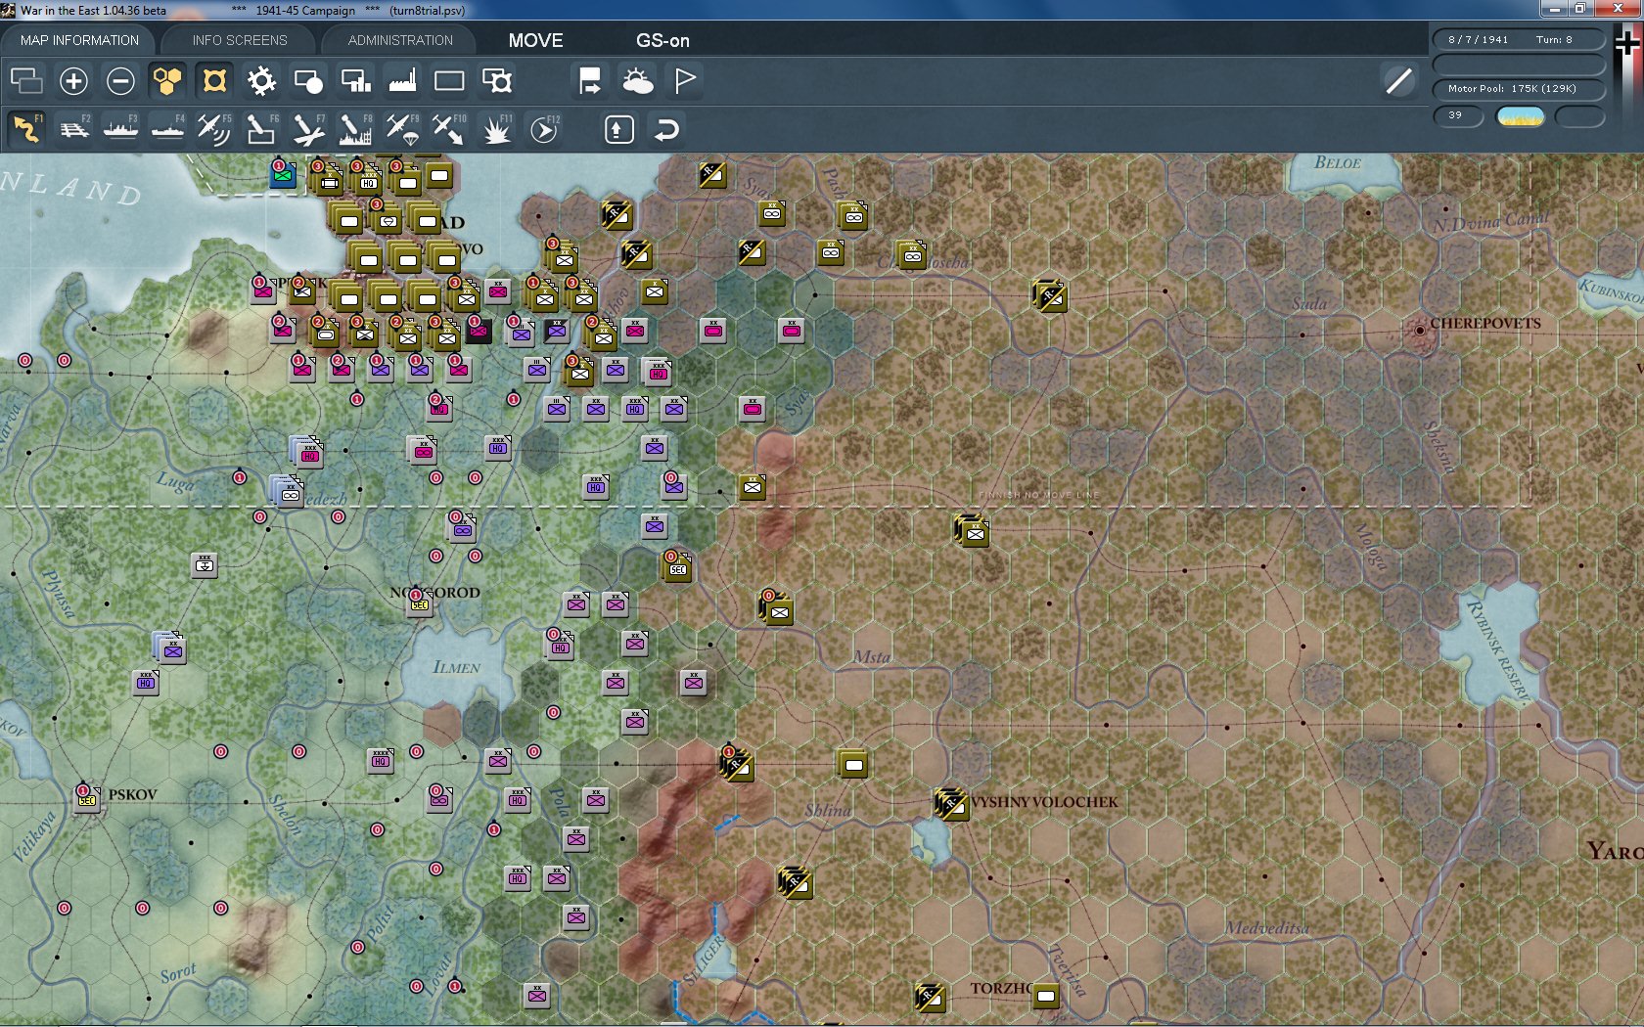Click the flag with arrow icon
Screen dimensions: 1644x1027
tap(590, 81)
